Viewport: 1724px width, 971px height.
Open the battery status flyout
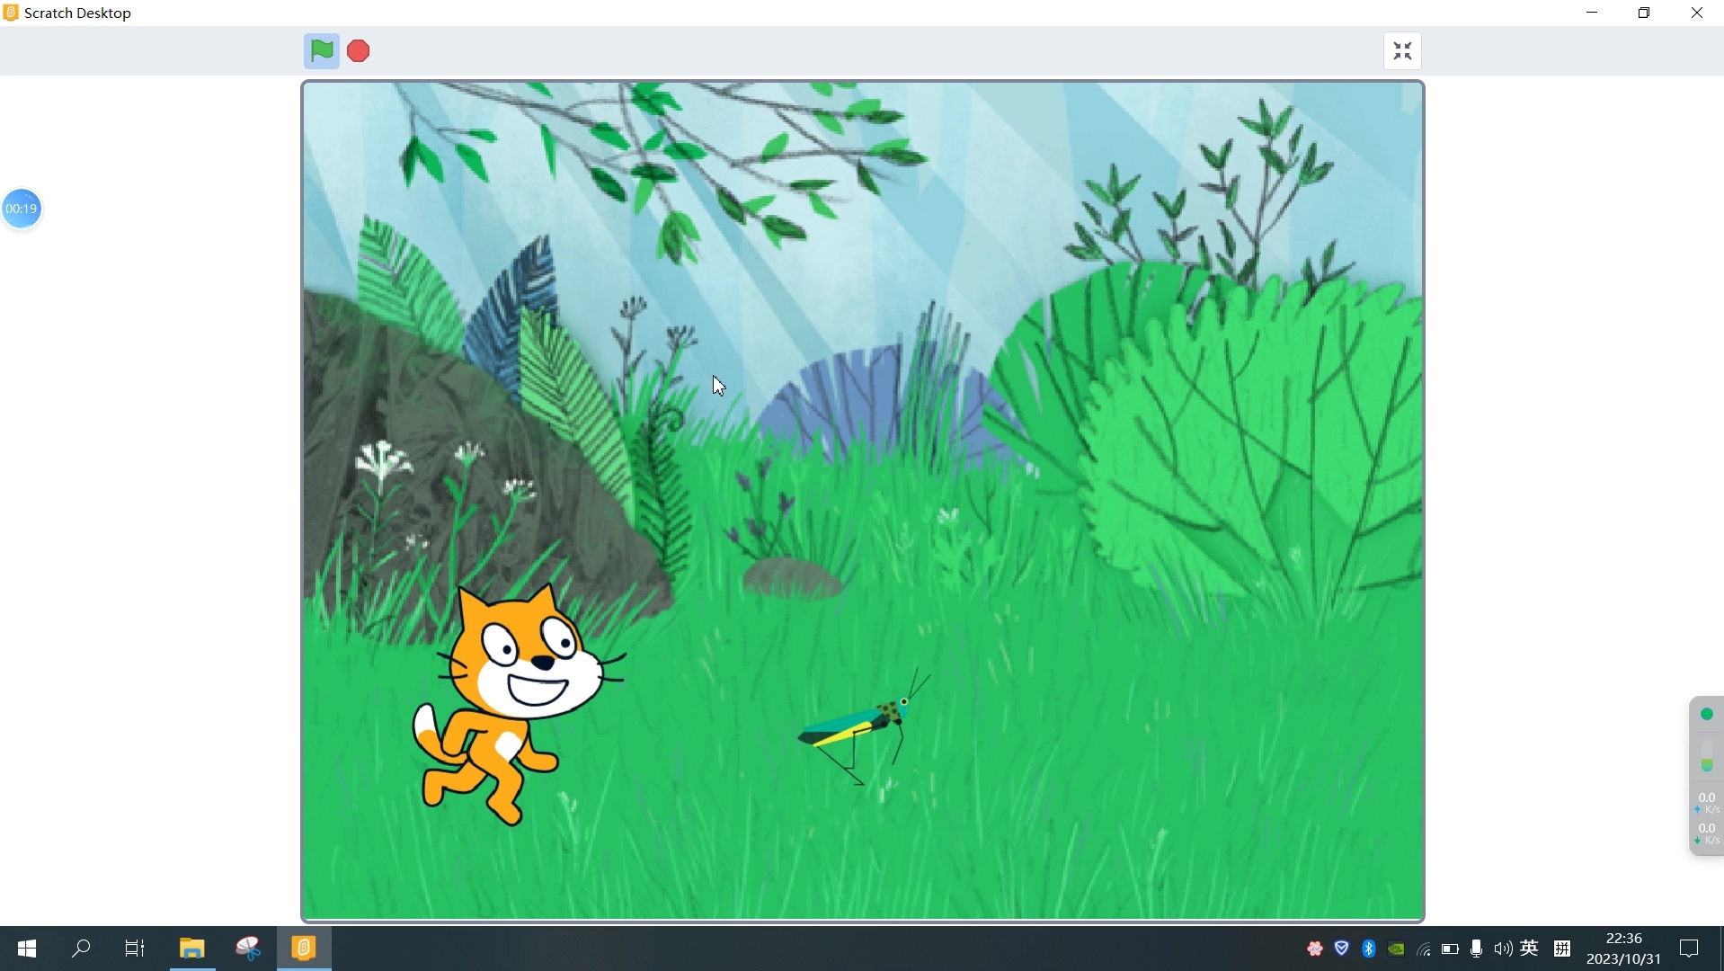tap(1451, 949)
